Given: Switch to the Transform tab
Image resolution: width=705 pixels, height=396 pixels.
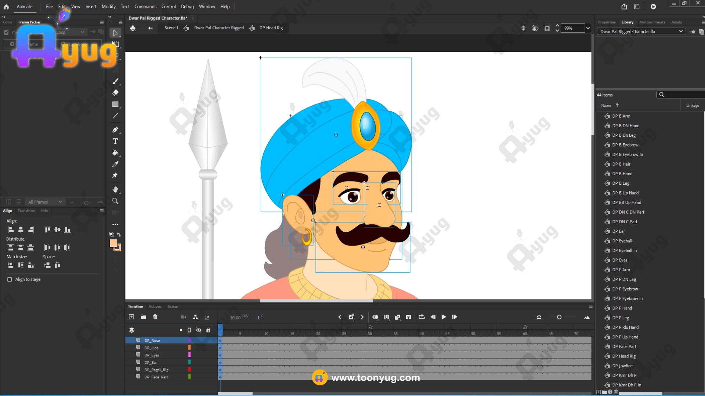Looking at the screenshot, I should point(26,211).
